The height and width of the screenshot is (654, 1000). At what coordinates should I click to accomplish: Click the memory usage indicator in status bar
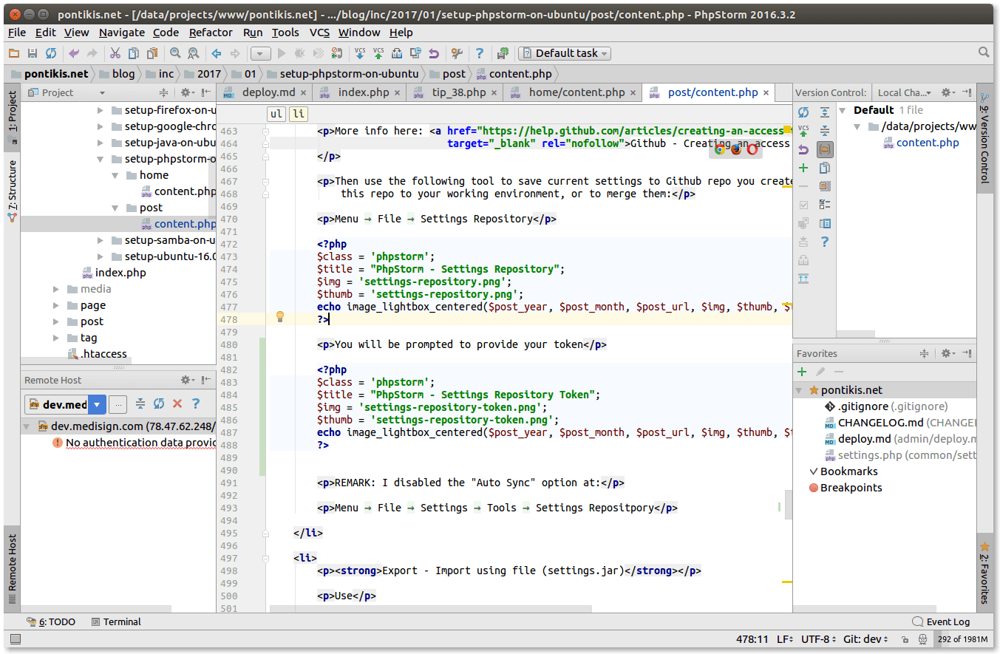[x=962, y=639]
